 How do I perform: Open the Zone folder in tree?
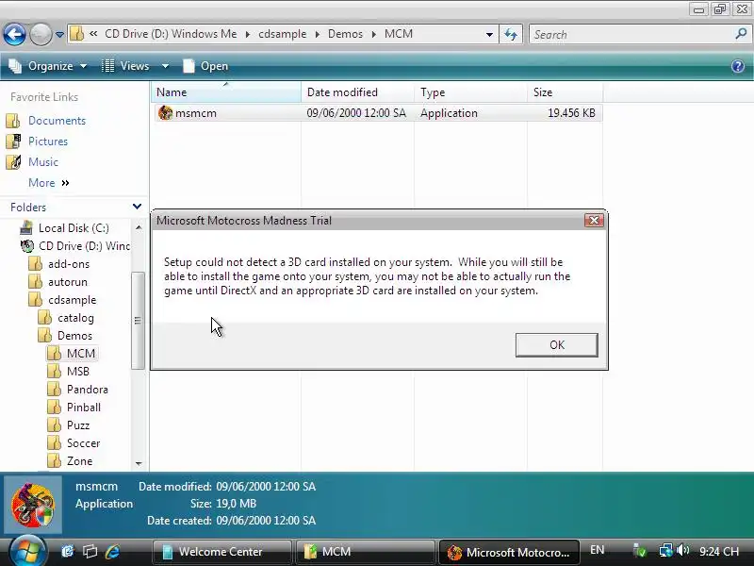coord(79,461)
